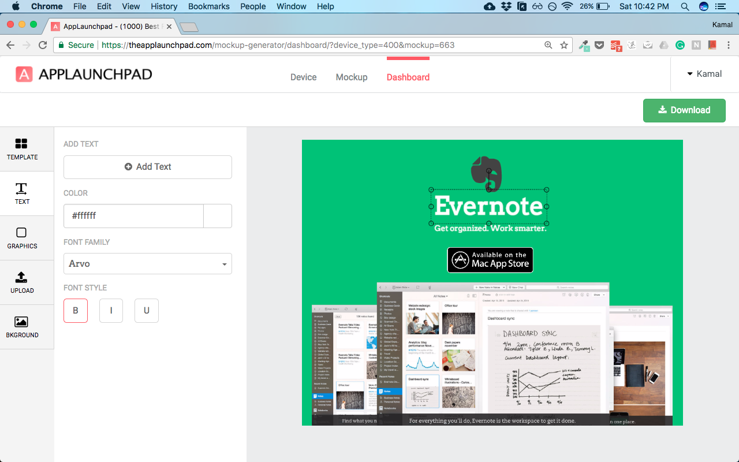The width and height of the screenshot is (739, 462).
Task: Click the Chrome profile name Kamal
Action: pos(722,25)
